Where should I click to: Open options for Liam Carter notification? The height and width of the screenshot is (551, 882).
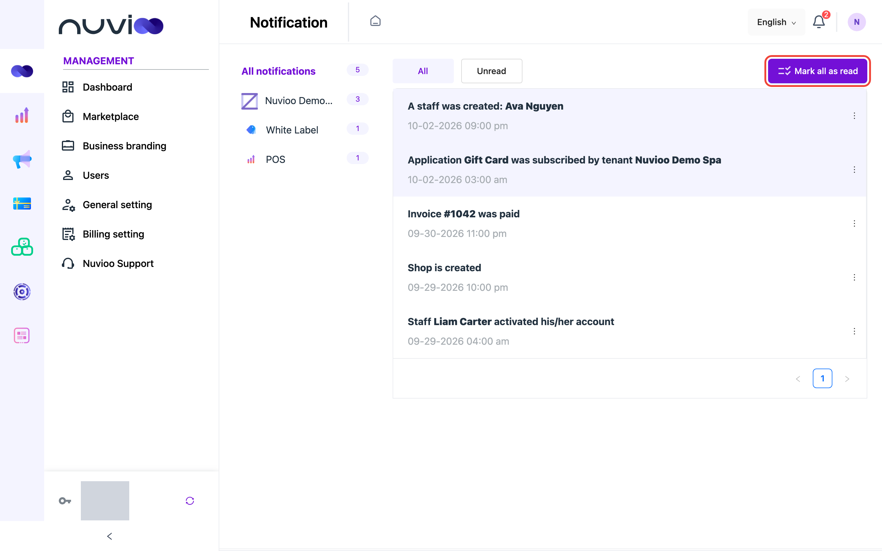click(x=854, y=331)
